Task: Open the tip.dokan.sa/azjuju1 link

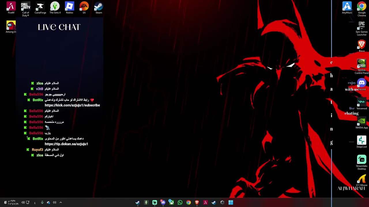Action: 66,144
